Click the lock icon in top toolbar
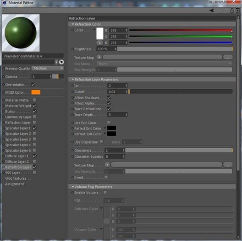Viewport: 242px width, 241px height. click(x=232, y=11)
